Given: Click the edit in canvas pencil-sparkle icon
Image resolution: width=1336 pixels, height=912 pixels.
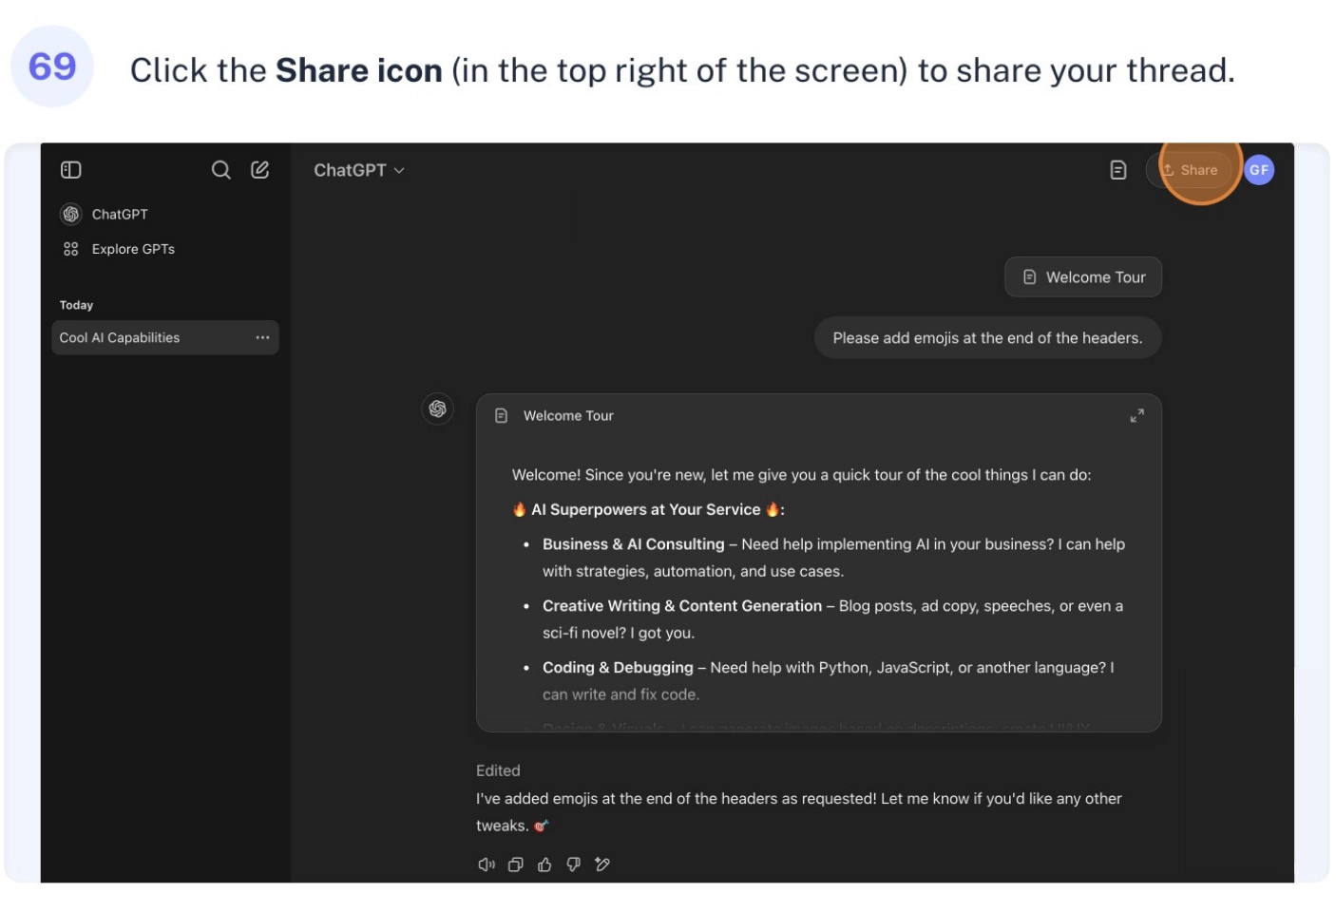Looking at the screenshot, I should click(x=602, y=864).
